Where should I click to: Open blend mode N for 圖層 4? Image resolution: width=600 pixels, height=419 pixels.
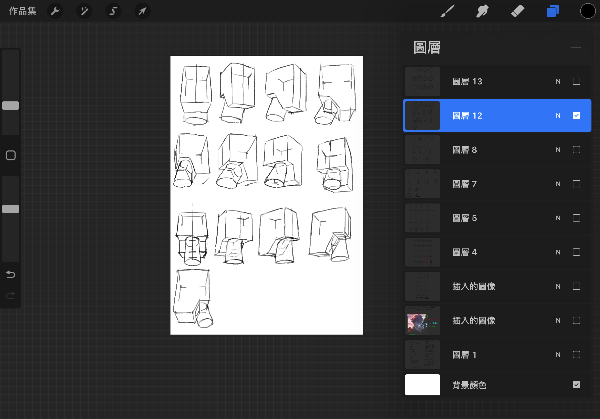(x=558, y=252)
